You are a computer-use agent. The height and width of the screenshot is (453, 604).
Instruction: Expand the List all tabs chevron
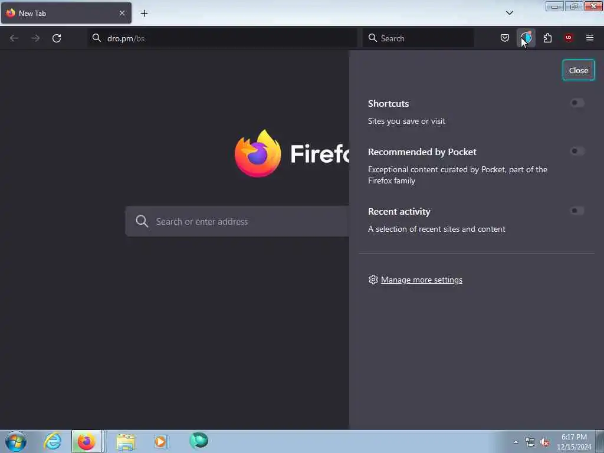(x=509, y=13)
